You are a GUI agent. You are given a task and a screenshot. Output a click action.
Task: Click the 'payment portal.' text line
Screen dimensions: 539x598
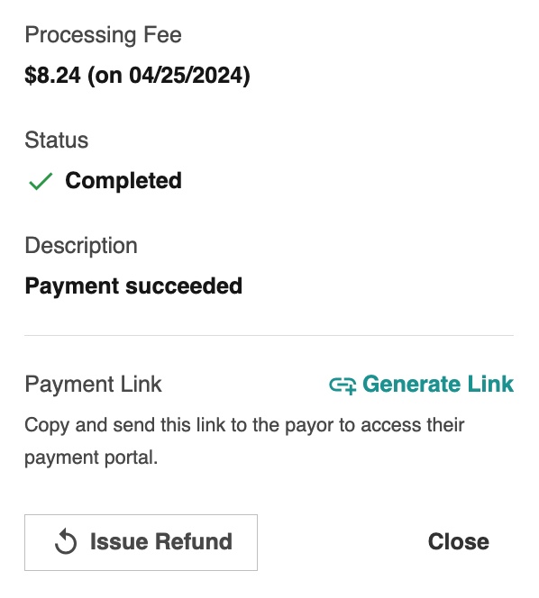[91, 458]
